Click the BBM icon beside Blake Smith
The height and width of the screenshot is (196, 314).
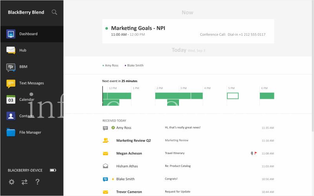click(x=105, y=179)
